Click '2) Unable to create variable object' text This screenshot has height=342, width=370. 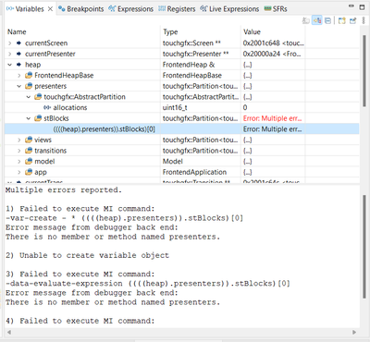click(87, 255)
